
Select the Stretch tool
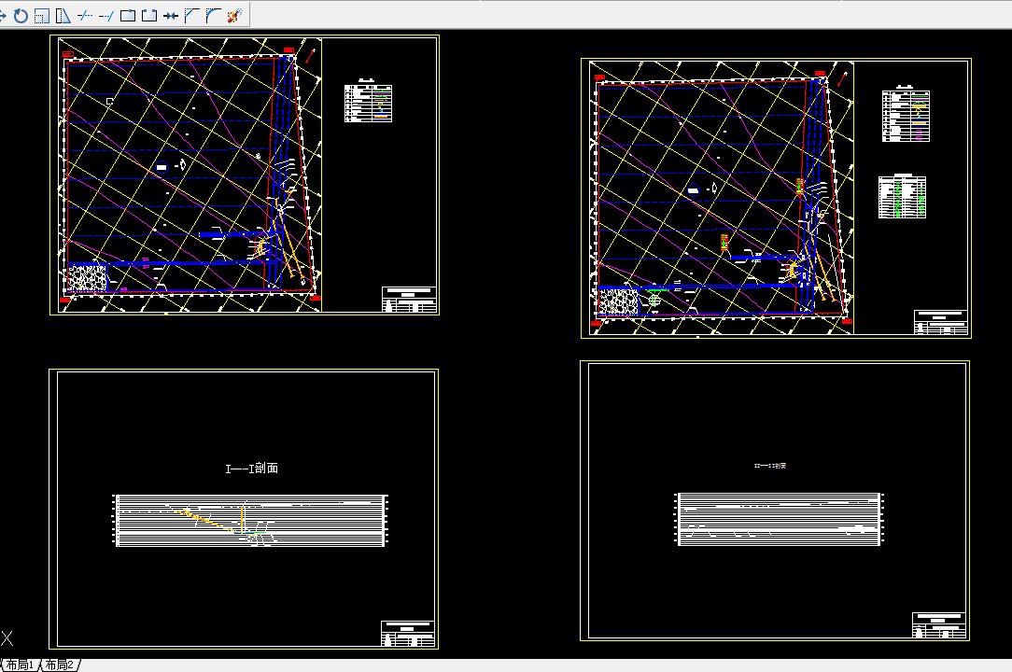pyautogui.click(x=63, y=16)
